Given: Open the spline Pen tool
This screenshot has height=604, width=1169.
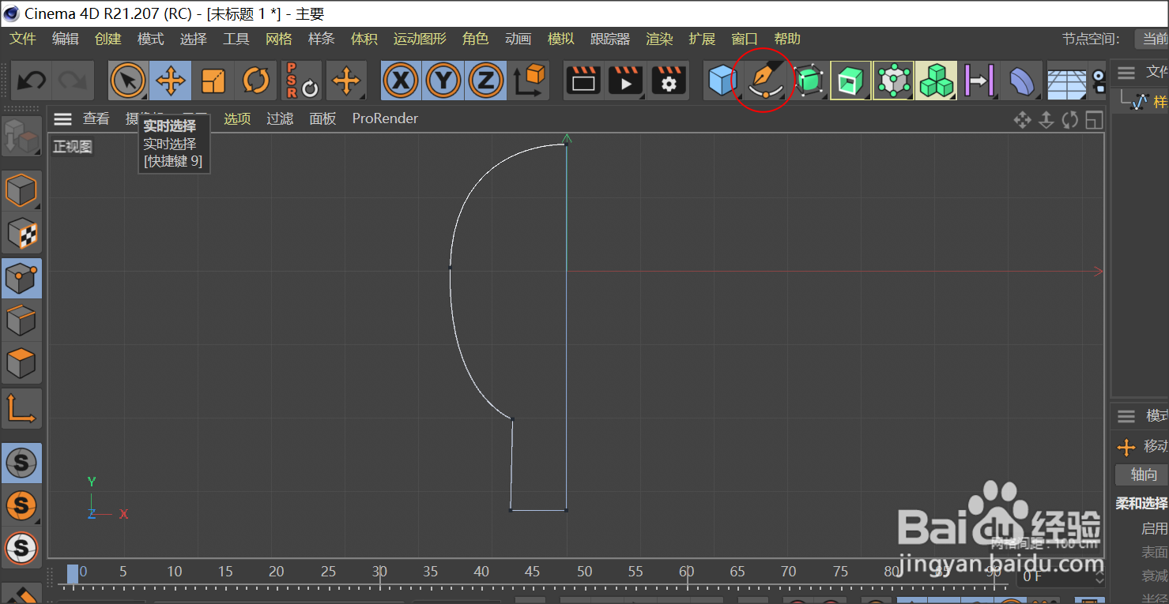Looking at the screenshot, I should coord(763,80).
